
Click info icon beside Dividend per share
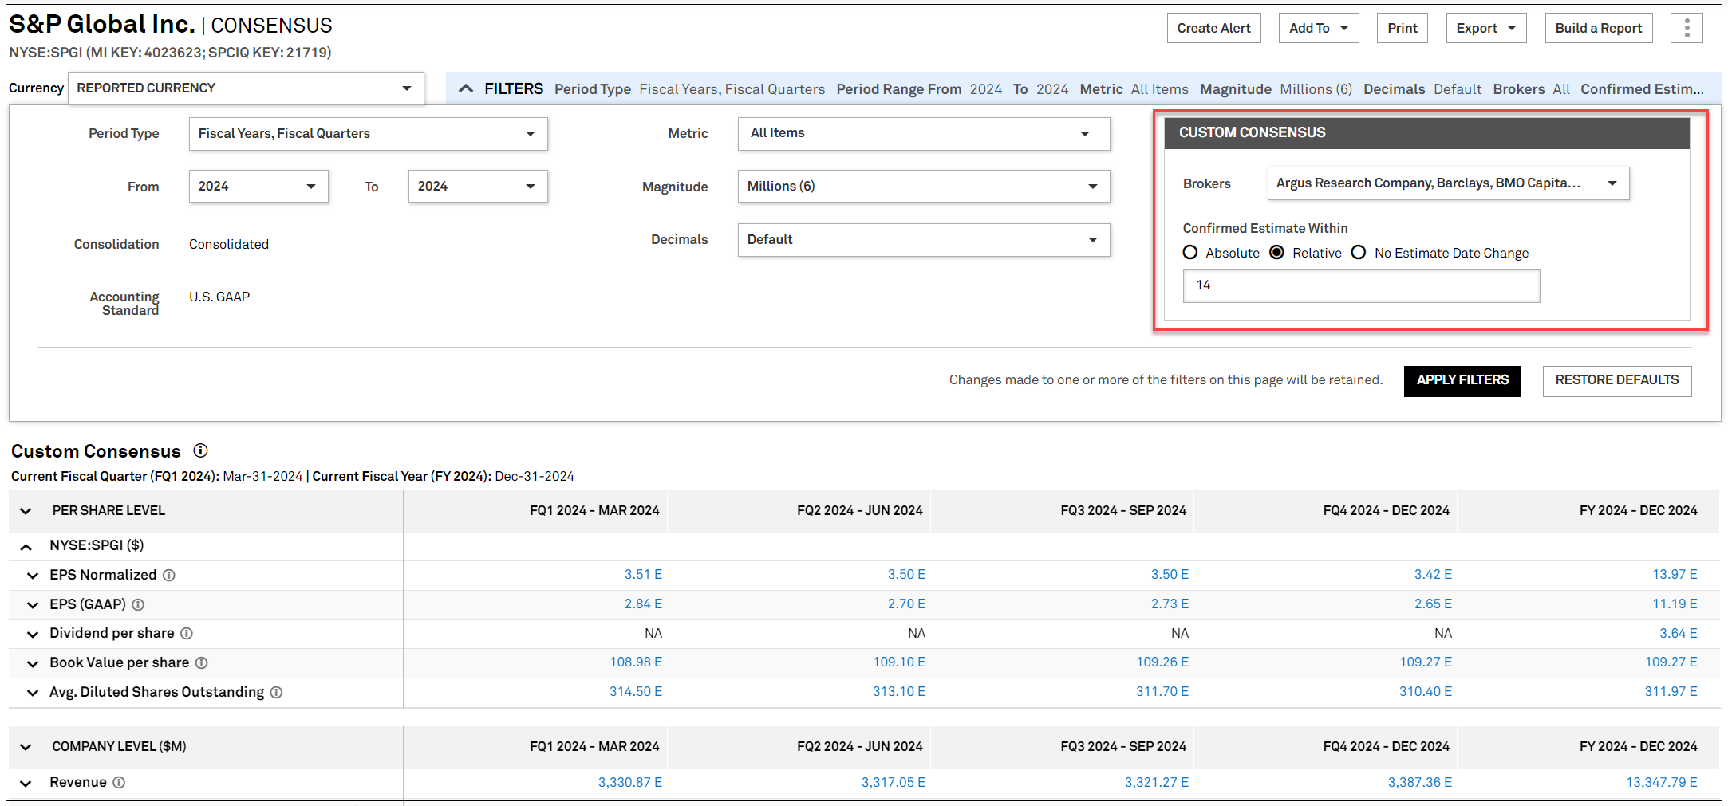click(x=187, y=634)
